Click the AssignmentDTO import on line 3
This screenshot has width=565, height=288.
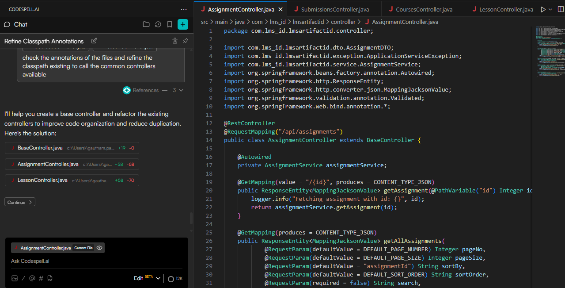pyautogui.click(x=309, y=47)
